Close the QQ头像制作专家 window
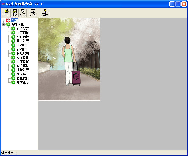Screen dimensions: 188x156 coord(184,4)
